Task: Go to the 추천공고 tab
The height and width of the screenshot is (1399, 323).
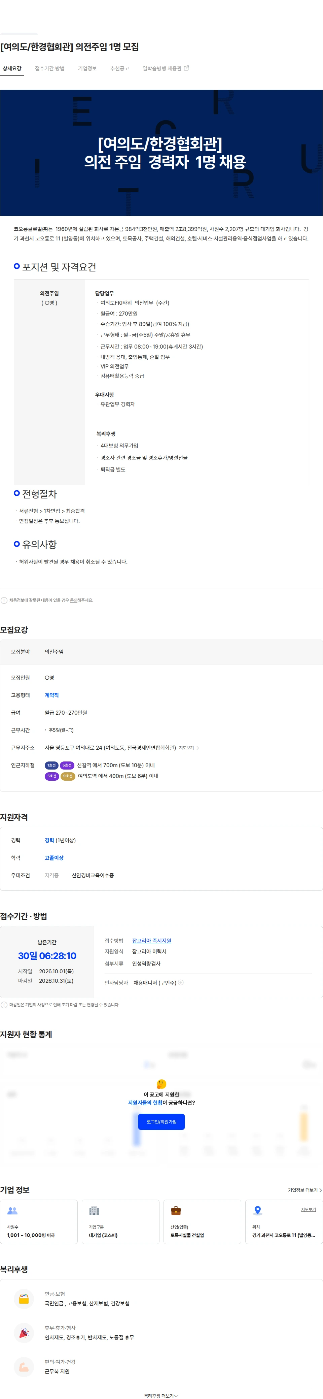Action: (x=119, y=68)
